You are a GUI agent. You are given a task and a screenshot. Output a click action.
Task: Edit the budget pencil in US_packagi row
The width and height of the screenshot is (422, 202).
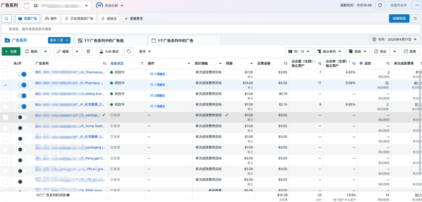click(227, 115)
